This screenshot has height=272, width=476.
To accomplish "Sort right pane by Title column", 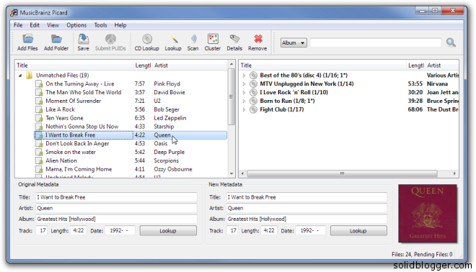I will (322, 65).
